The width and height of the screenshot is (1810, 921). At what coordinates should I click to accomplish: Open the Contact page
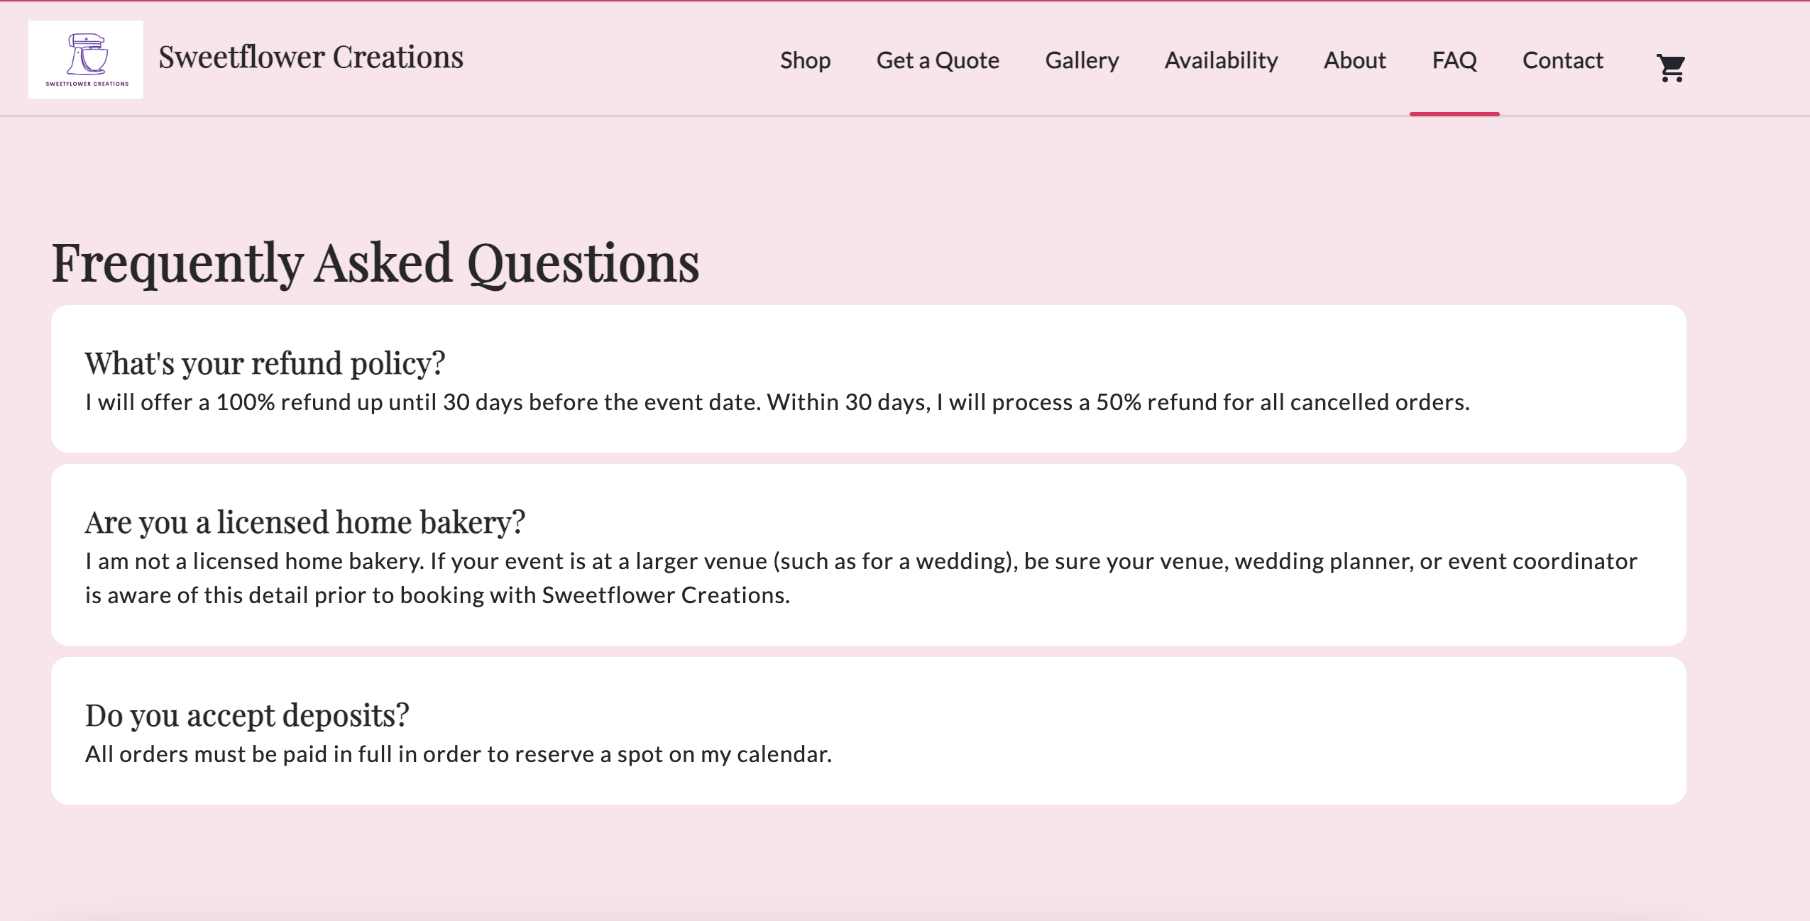click(1562, 60)
